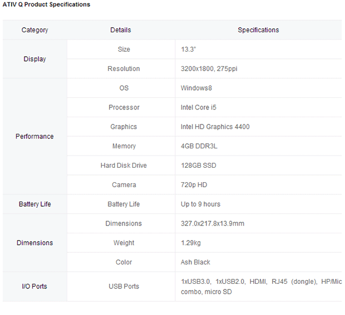Click the Specifications column header
Image resolution: width=345 pixels, height=315 pixels.
(x=258, y=30)
